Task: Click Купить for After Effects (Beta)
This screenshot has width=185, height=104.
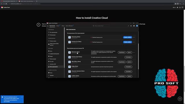Action: pos(129,62)
